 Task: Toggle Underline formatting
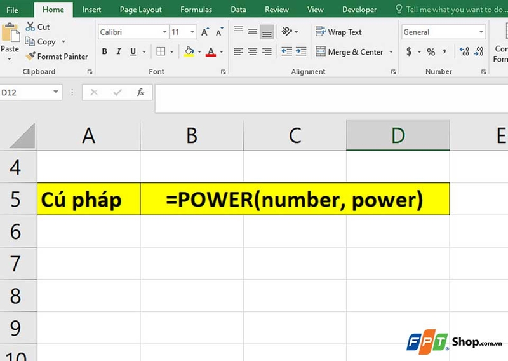[133, 51]
